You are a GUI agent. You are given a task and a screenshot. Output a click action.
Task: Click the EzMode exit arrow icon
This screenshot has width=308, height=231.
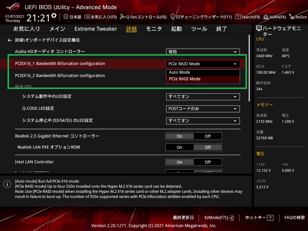tap(231, 218)
